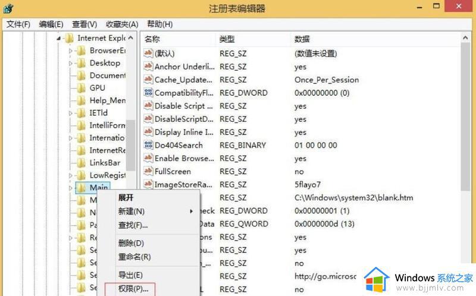This screenshot has height=296, width=476.
Task: Click the LowRegistry key folder icon
Action: (81, 175)
